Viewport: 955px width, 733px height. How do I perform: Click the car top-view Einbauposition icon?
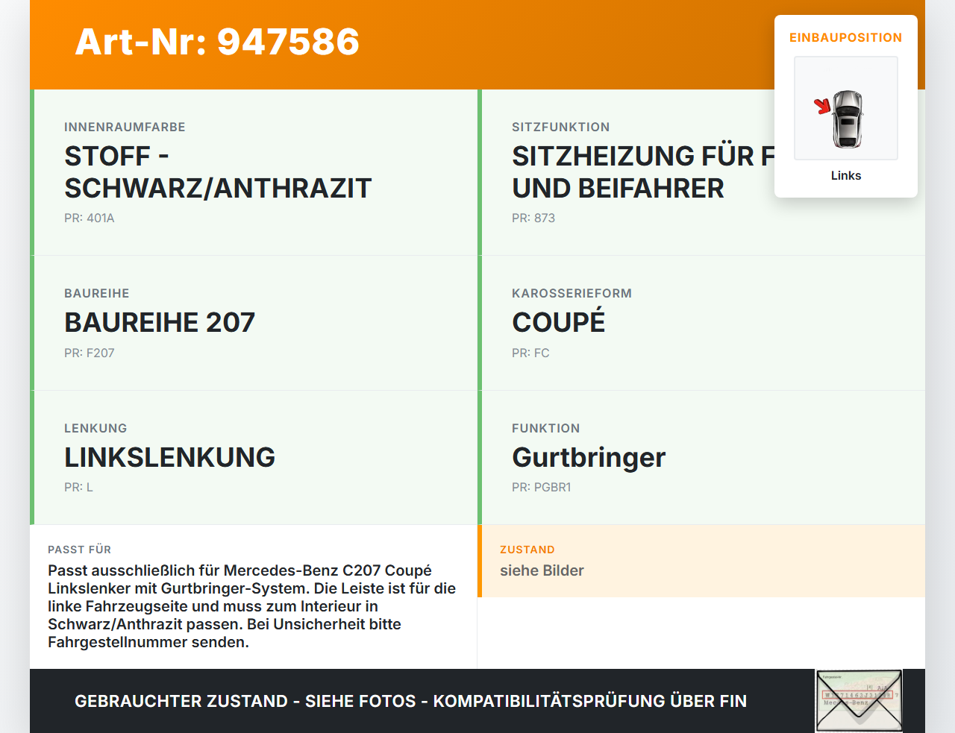point(845,108)
